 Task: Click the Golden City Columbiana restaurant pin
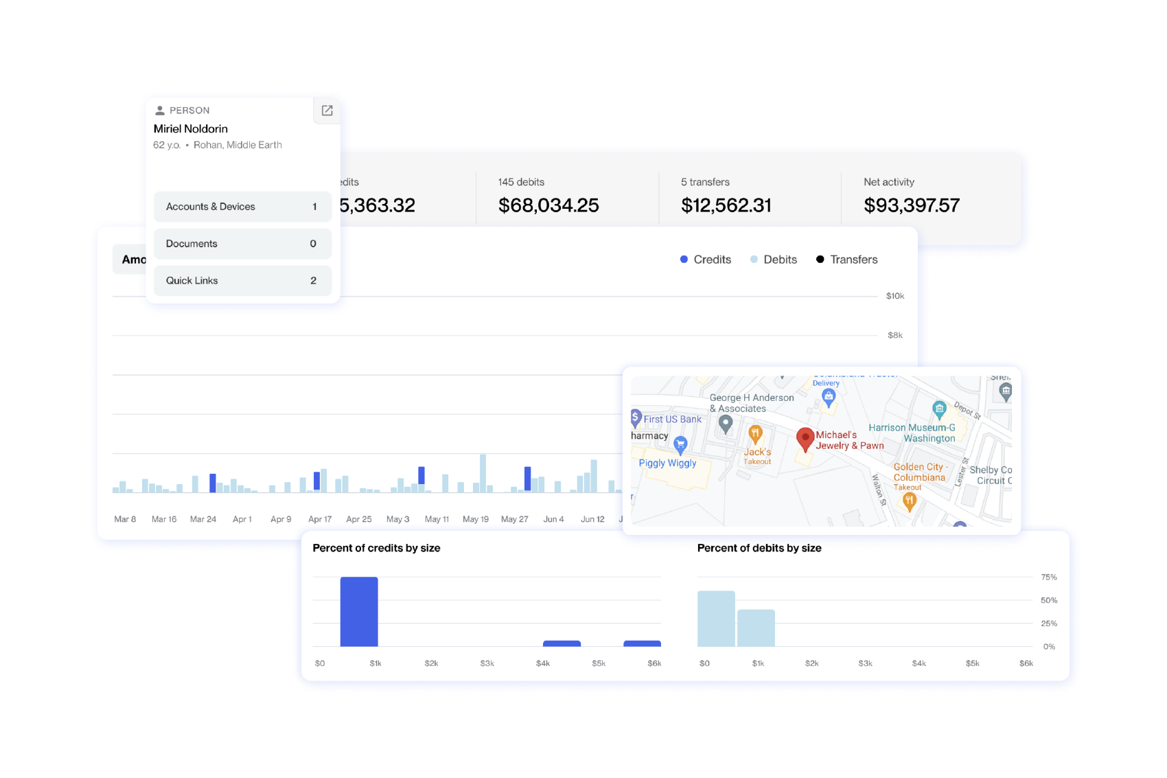[909, 501]
